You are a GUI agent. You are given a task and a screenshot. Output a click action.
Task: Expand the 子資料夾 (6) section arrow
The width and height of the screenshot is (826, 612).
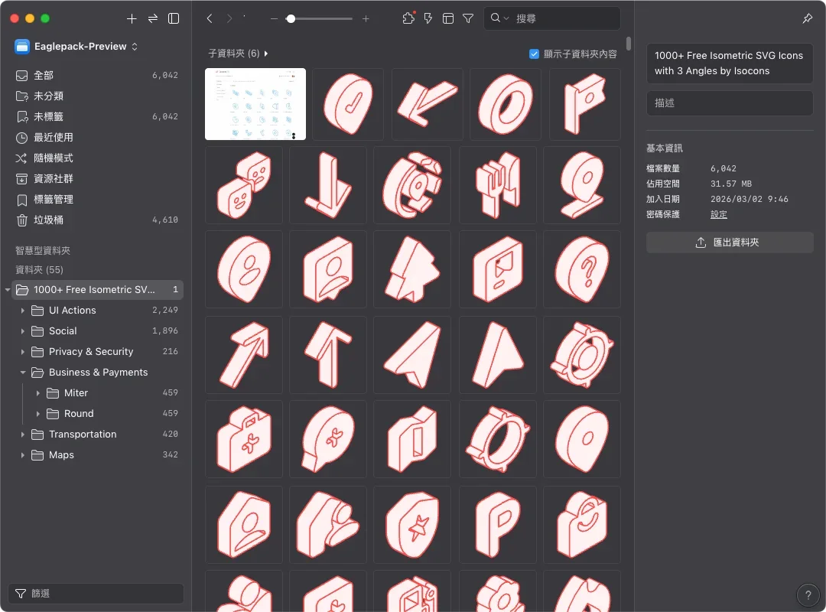(x=266, y=54)
